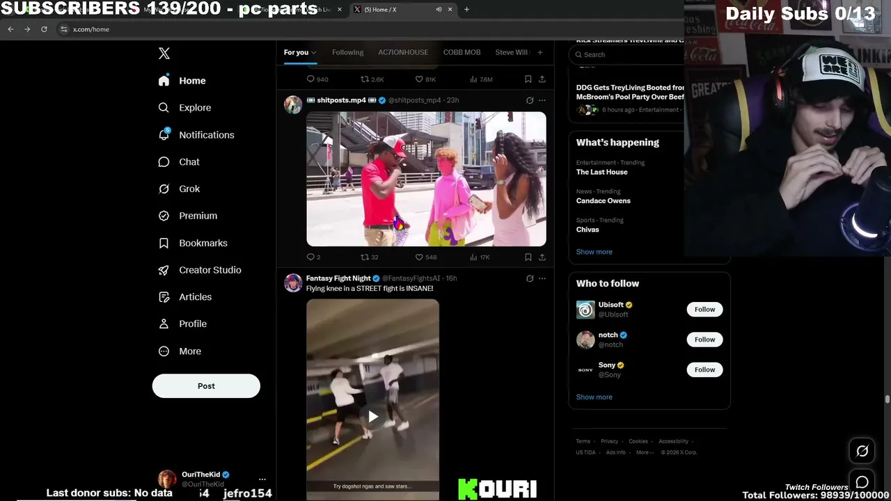Open Premium via the verified badge icon
Viewport: 891px width, 501px height.
[x=164, y=216]
